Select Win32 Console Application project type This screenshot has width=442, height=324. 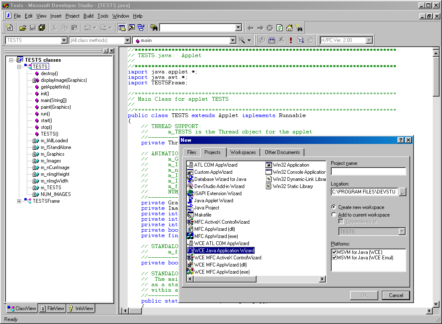click(x=296, y=172)
